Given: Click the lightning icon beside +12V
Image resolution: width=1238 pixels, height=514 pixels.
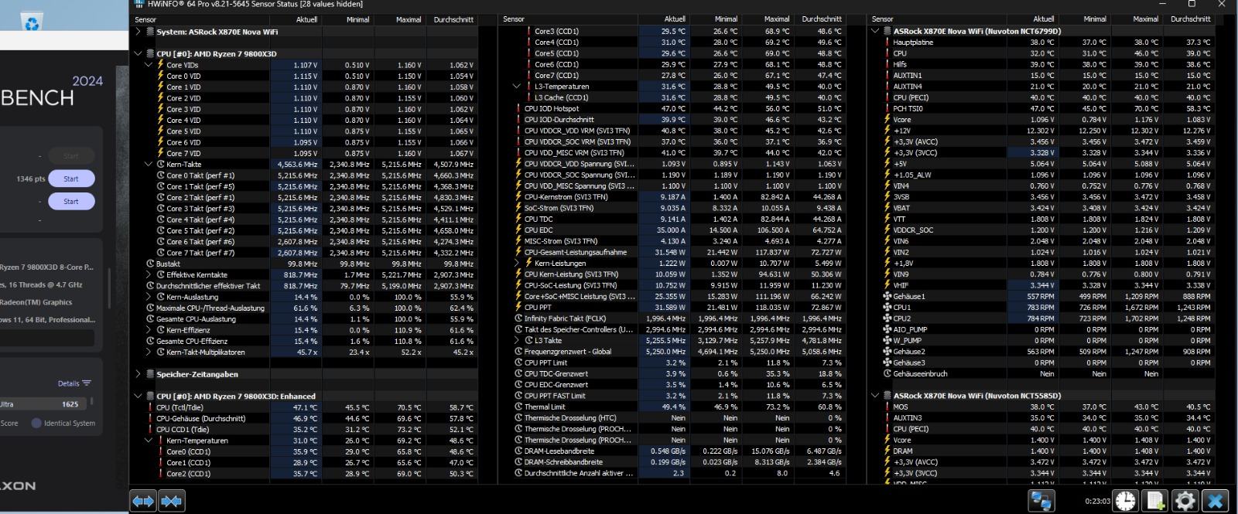Looking at the screenshot, I should coord(887,131).
